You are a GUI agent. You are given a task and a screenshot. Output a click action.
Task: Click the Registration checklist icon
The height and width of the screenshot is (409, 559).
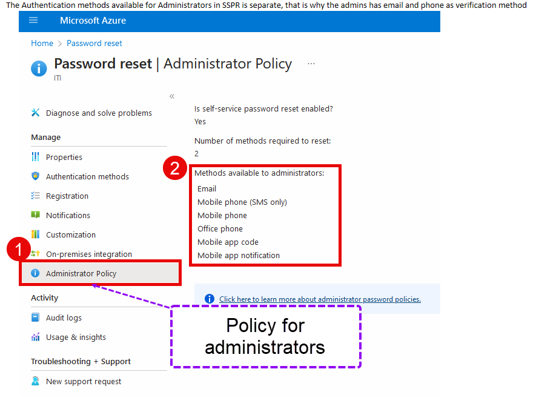coord(35,196)
